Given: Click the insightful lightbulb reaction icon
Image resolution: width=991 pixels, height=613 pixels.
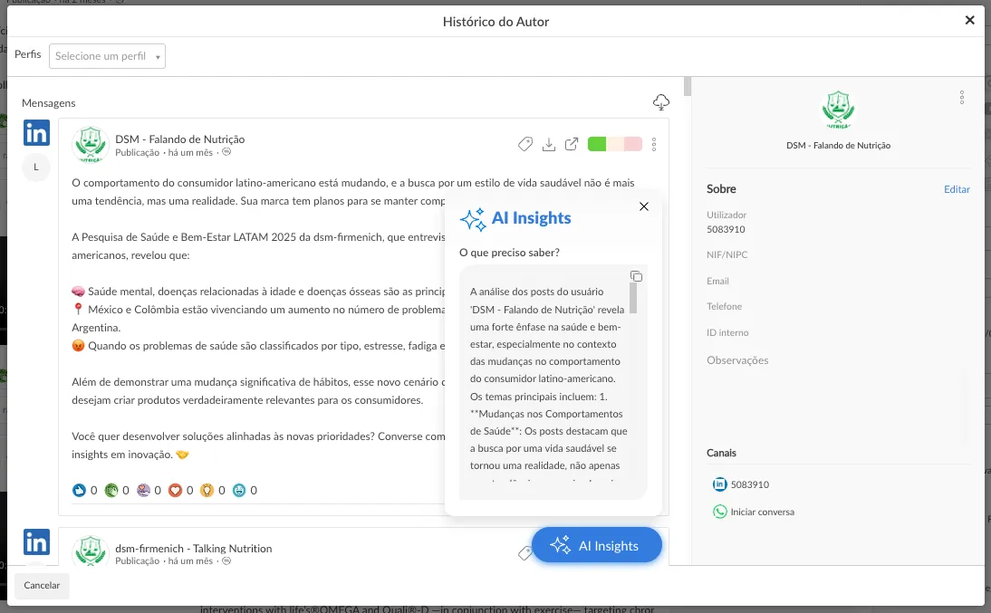Looking at the screenshot, I should (207, 491).
